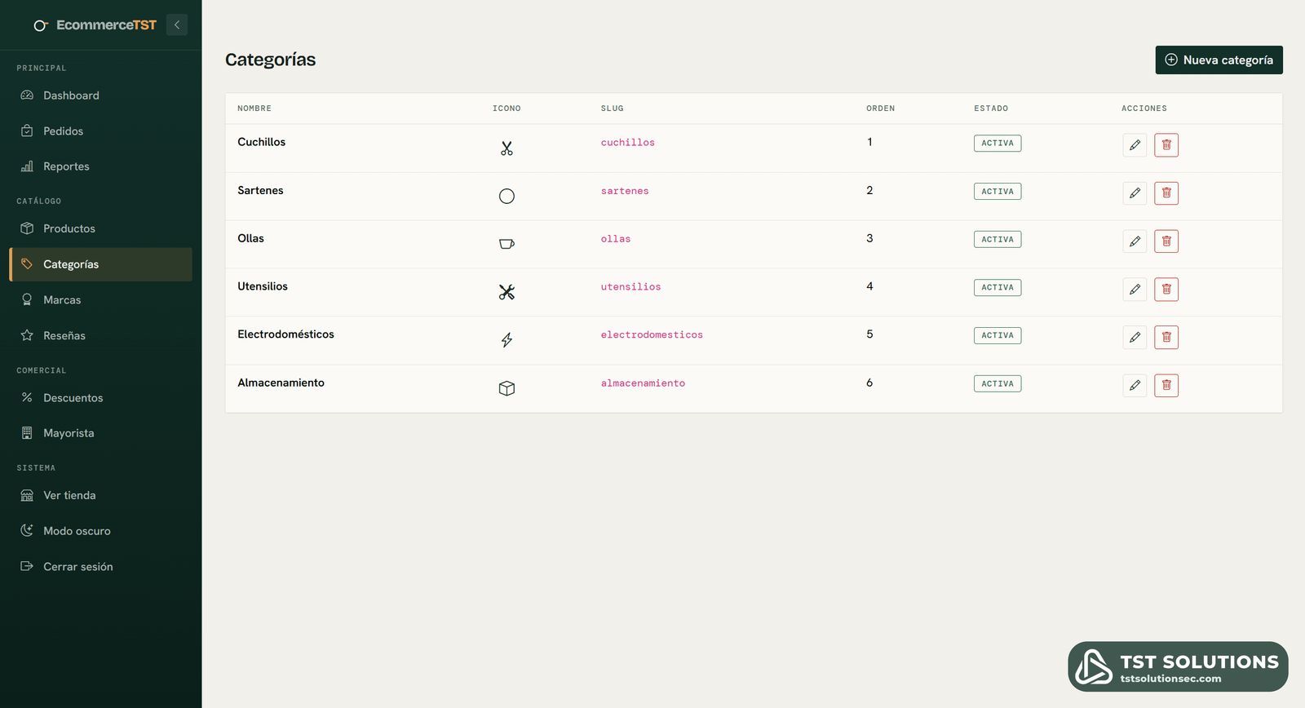Edit the Sartenes category
Viewport: 1305px width, 708px height.
click(1135, 193)
